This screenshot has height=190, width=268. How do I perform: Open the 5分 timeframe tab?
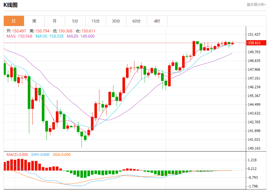75,21
